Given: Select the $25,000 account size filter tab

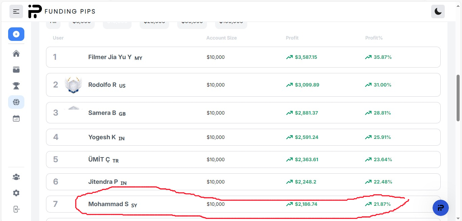Looking at the screenshot, I should click(x=154, y=24).
